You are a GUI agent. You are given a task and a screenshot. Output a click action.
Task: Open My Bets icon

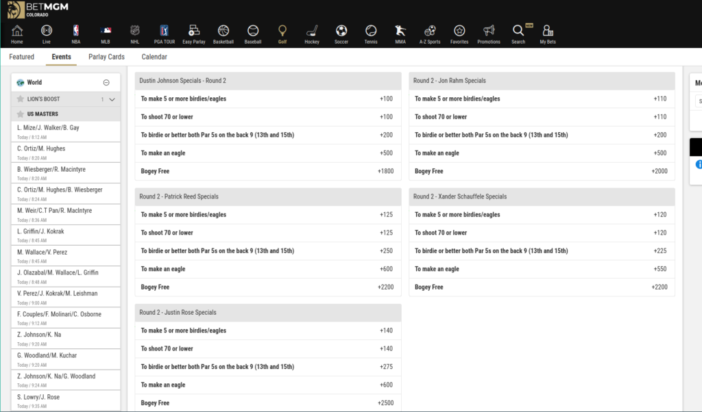pyautogui.click(x=548, y=31)
